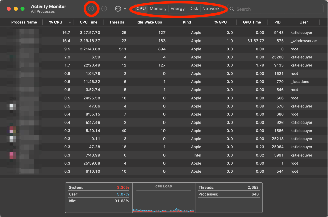
Task: Select the Energy tab
Action: pos(178,9)
